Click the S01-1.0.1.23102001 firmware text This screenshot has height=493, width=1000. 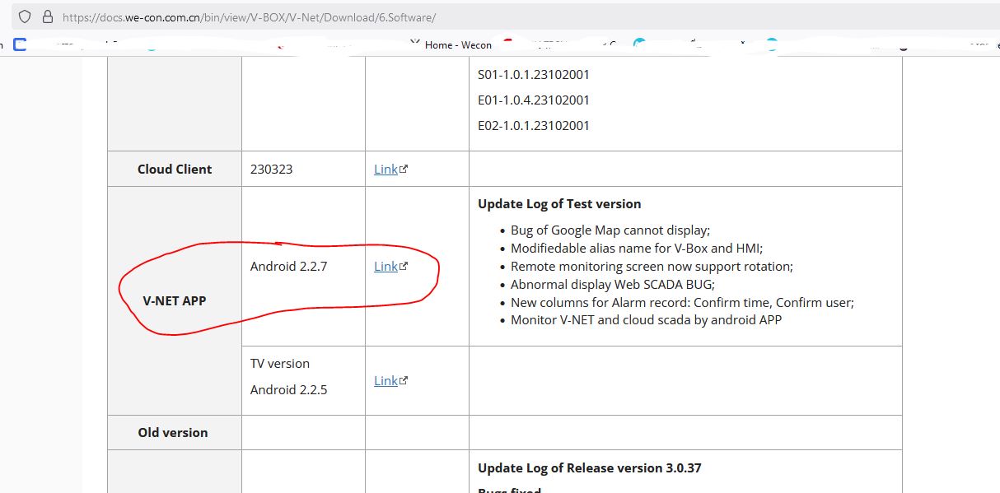pos(534,74)
